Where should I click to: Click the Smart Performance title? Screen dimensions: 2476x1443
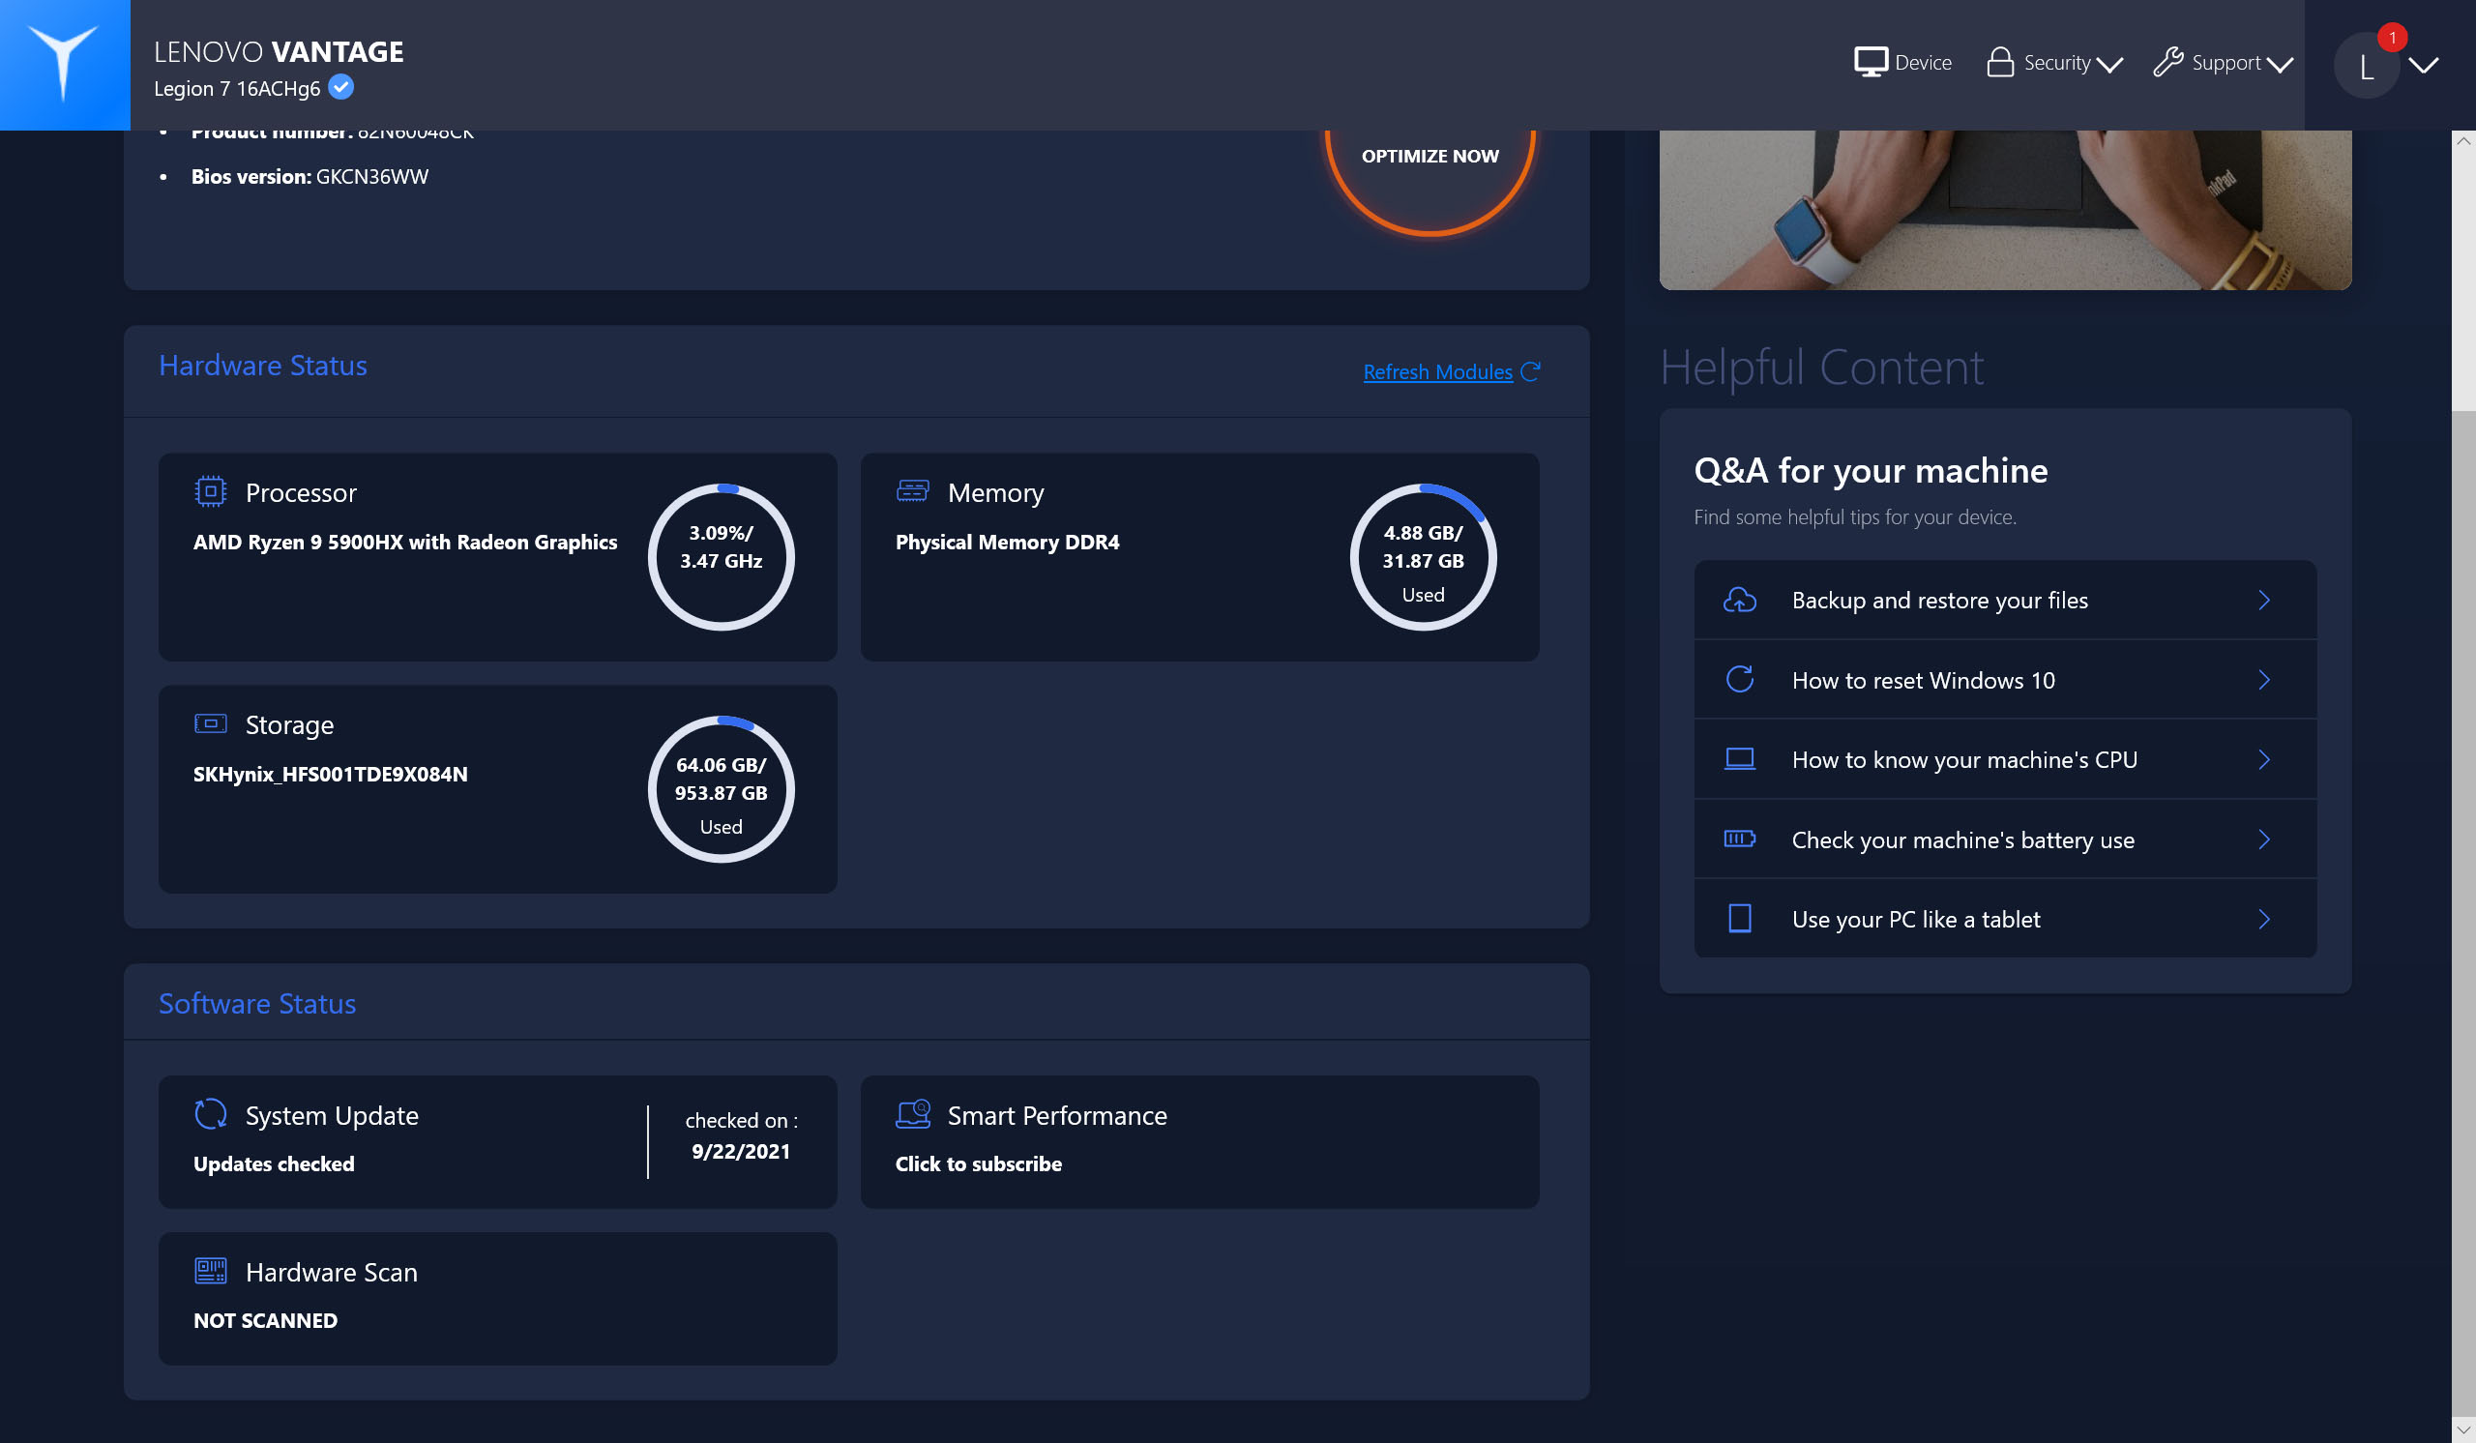(1057, 1115)
